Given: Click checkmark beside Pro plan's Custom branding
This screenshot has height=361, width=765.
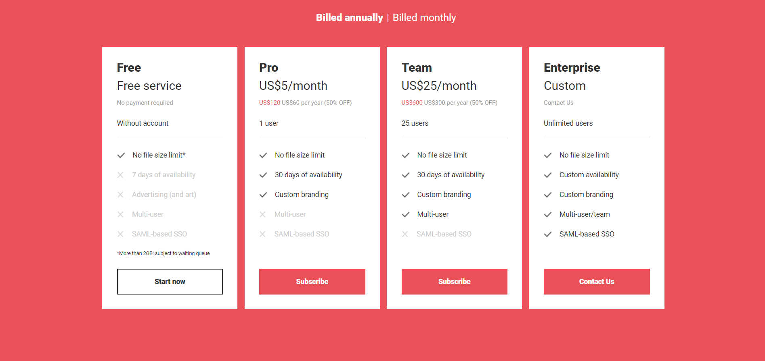Looking at the screenshot, I should coord(263,195).
